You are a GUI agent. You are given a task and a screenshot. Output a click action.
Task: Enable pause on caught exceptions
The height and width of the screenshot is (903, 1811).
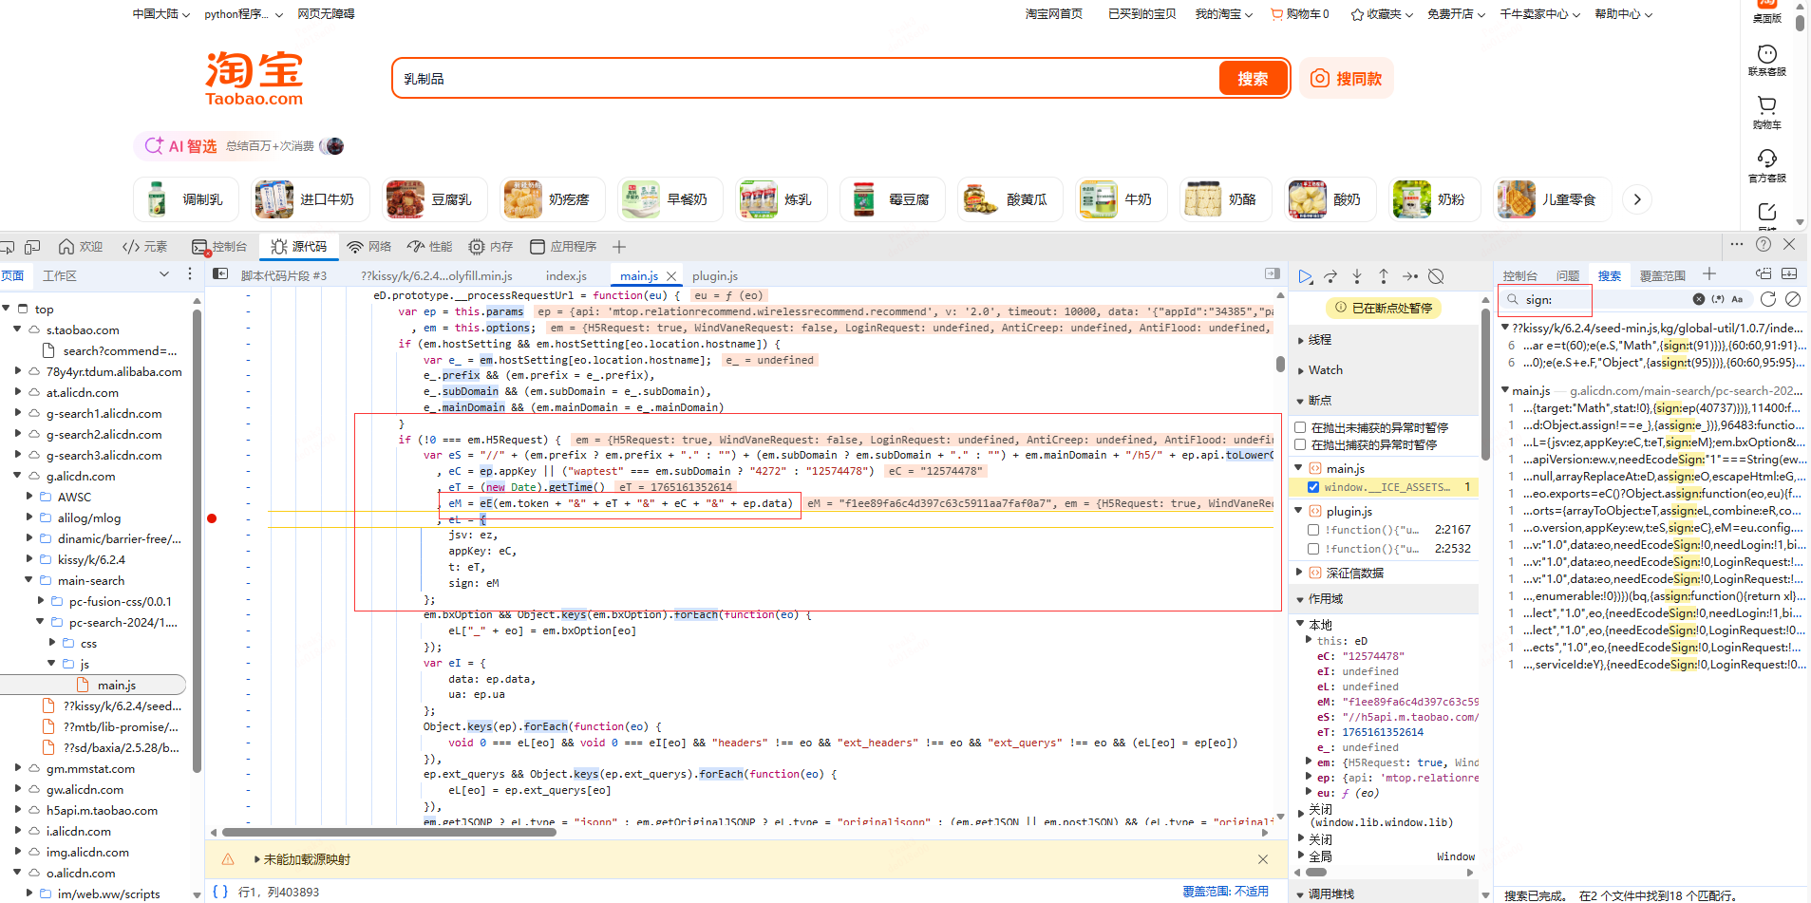pos(1301,444)
